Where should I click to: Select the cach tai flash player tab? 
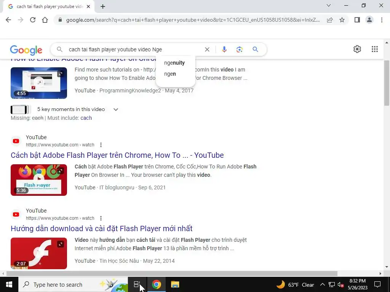(x=48, y=7)
